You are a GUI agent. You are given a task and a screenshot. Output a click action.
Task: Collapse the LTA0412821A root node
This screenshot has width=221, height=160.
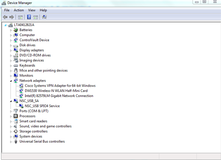5,25
